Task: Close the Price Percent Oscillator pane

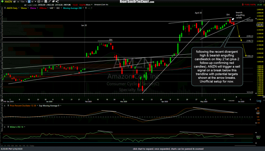Action: click(x=5, y=106)
